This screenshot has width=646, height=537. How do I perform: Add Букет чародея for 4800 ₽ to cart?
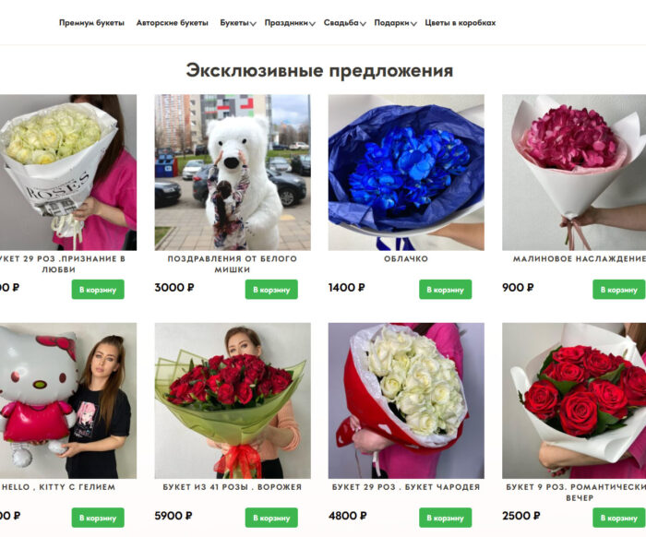tap(446, 518)
